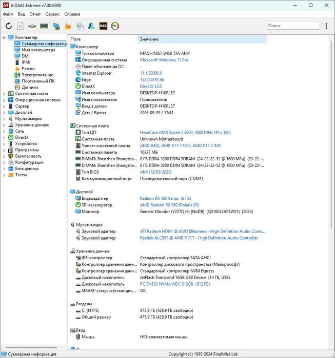The width and height of the screenshot is (335, 358).
Task: Click the Edge browser icon in the list
Action: [x=78, y=80]
